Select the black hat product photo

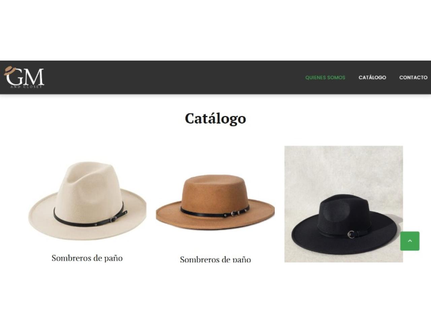tap(343, 204)
